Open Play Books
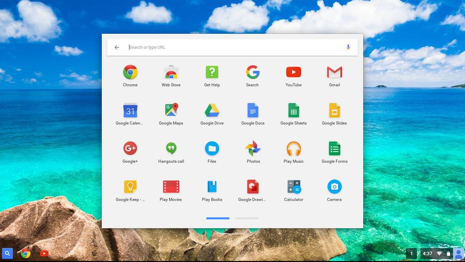The height and width of the screenshot is (262, 465). [x=212, y=186]
